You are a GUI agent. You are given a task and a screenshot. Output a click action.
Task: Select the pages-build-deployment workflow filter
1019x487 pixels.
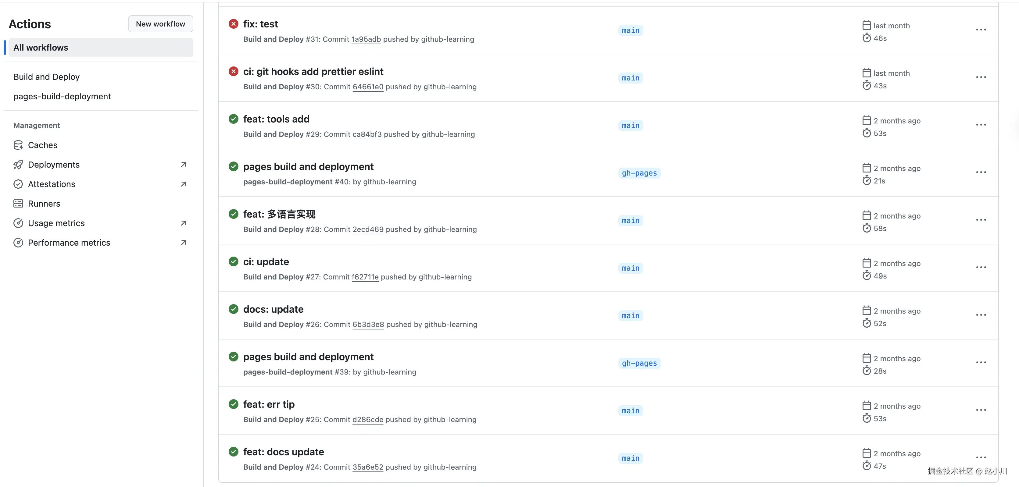coord(62,96)
